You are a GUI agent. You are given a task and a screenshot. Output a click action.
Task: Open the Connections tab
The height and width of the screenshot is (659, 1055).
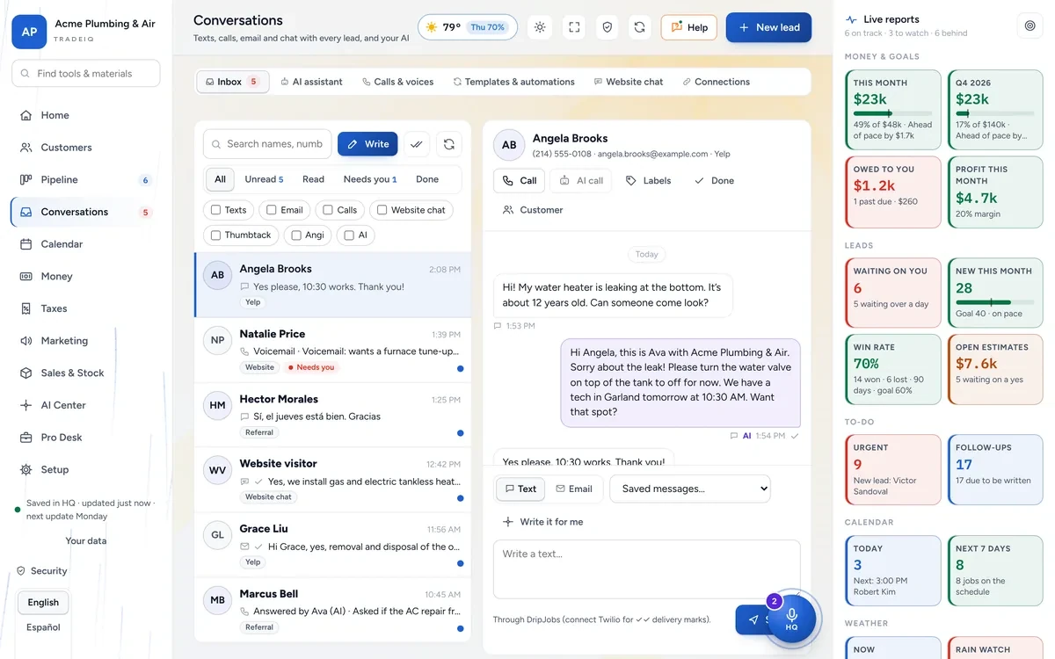717,82
